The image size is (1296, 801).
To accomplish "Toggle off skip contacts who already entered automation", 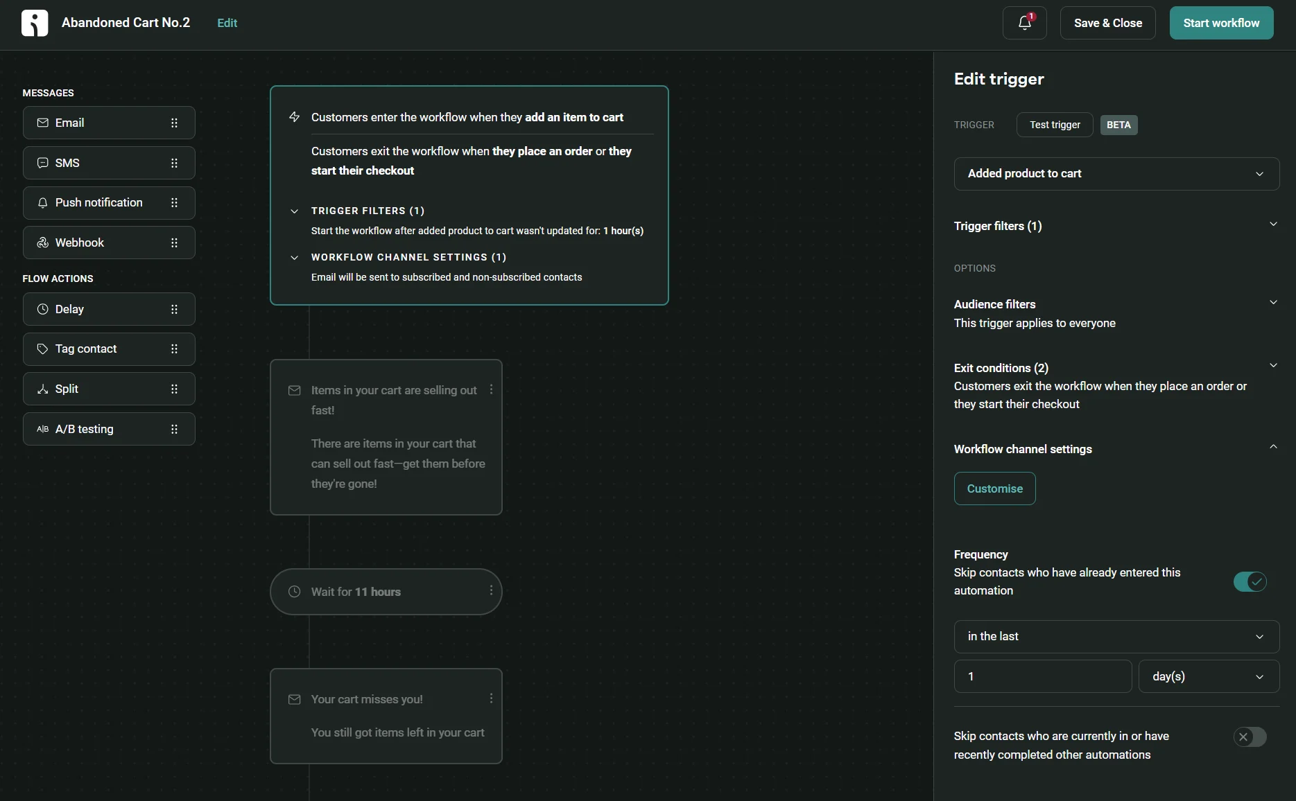I will [1250, 581].
